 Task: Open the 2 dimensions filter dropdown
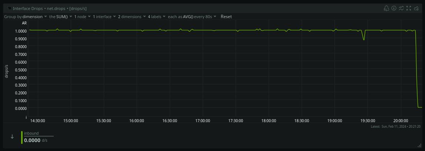(132, 17)
